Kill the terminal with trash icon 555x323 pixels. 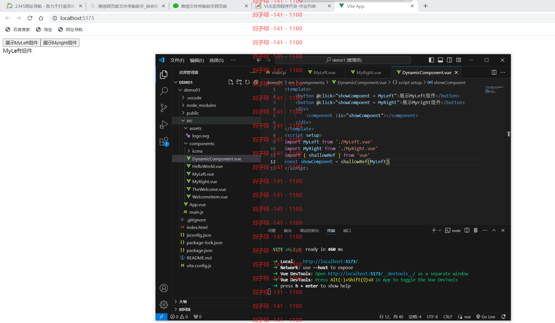(476, 230)
